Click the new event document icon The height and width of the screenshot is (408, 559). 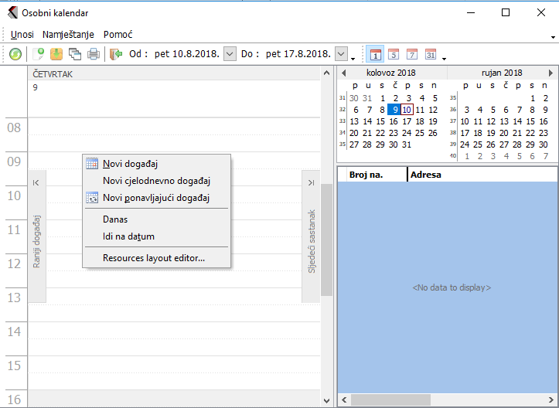38,54
